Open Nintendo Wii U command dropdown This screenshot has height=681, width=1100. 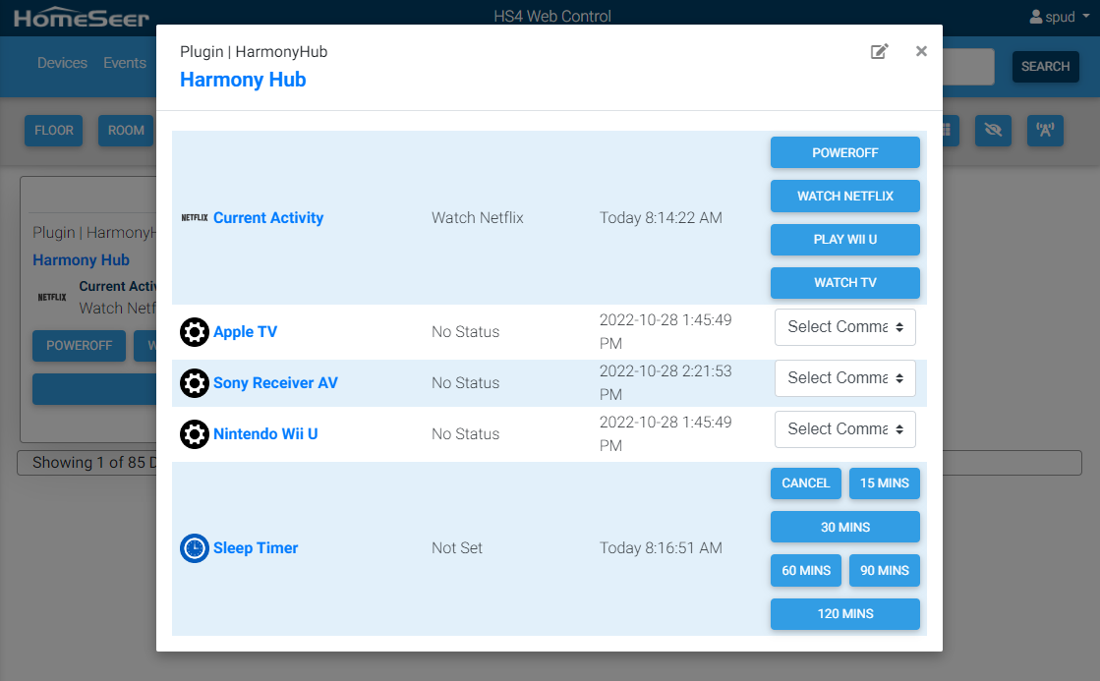(845, 429)
